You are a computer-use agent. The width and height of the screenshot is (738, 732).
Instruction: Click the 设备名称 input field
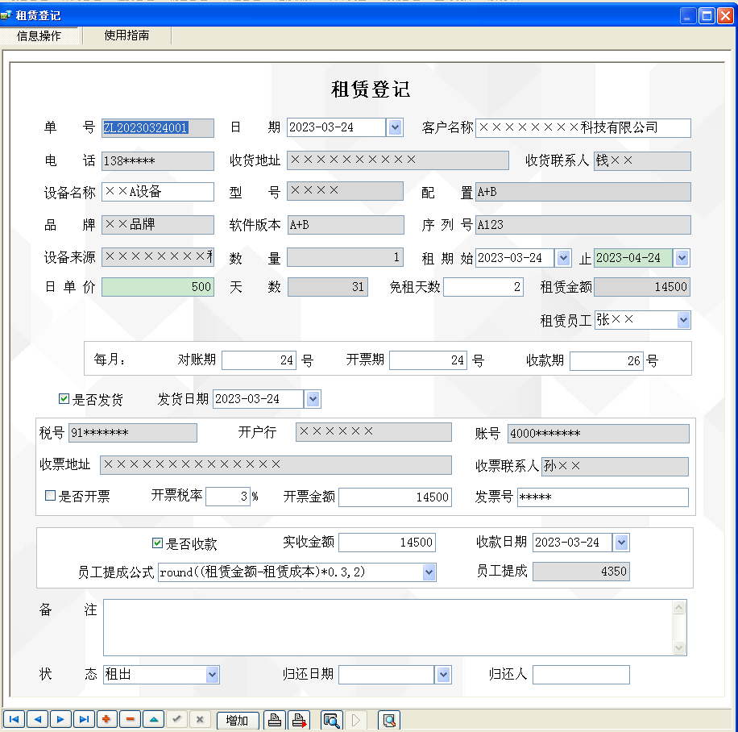tap(158, 192)
